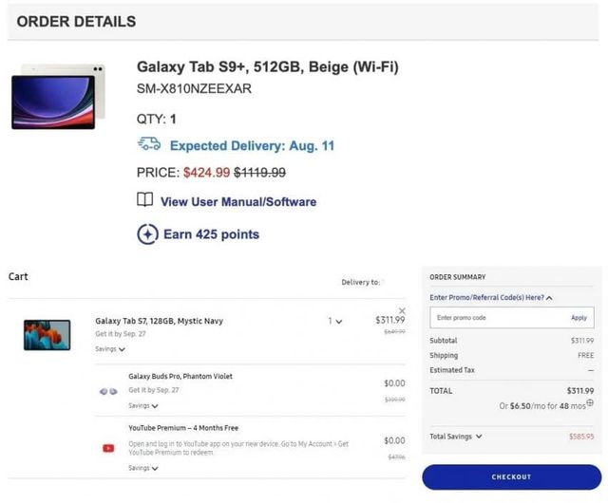
Task: Click the promo code input field
Action: (x=494, y=318)
